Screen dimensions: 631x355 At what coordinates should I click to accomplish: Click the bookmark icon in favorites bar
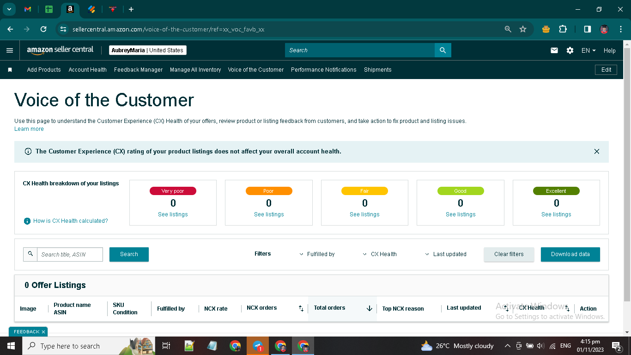pyautogui.click(x=10, y=70)
